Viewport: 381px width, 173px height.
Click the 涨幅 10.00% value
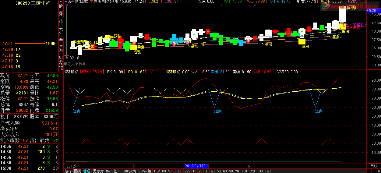pyautogui.click(x=21, y=87)
